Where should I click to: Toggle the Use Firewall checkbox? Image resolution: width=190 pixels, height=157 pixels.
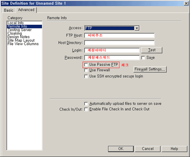(86, 70)
